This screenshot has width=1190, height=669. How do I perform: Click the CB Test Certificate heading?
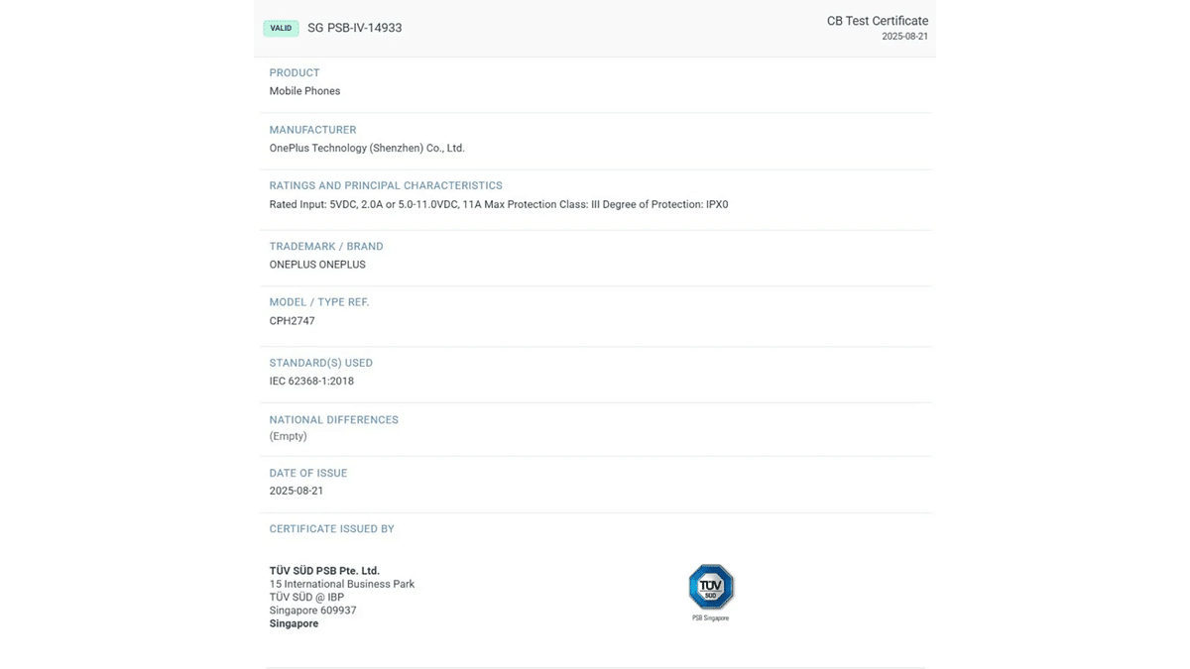pos(878,21)
